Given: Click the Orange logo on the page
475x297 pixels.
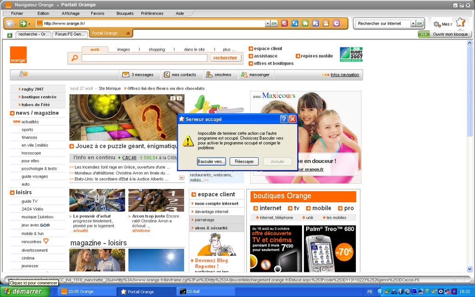Looking at the screenshot, I should [x=18, y=55].
